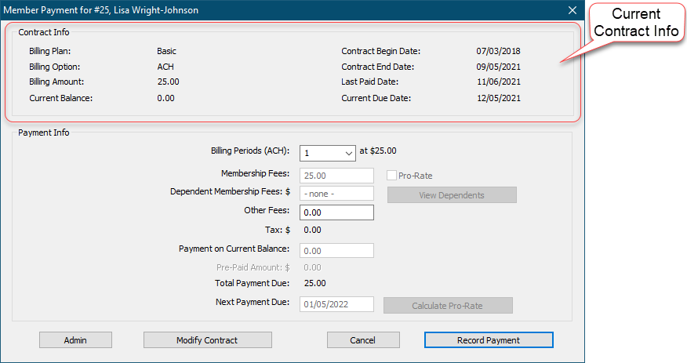The image size is (687, 363).
Task: Click the Current Due Date value
Action: click(498, 99)
